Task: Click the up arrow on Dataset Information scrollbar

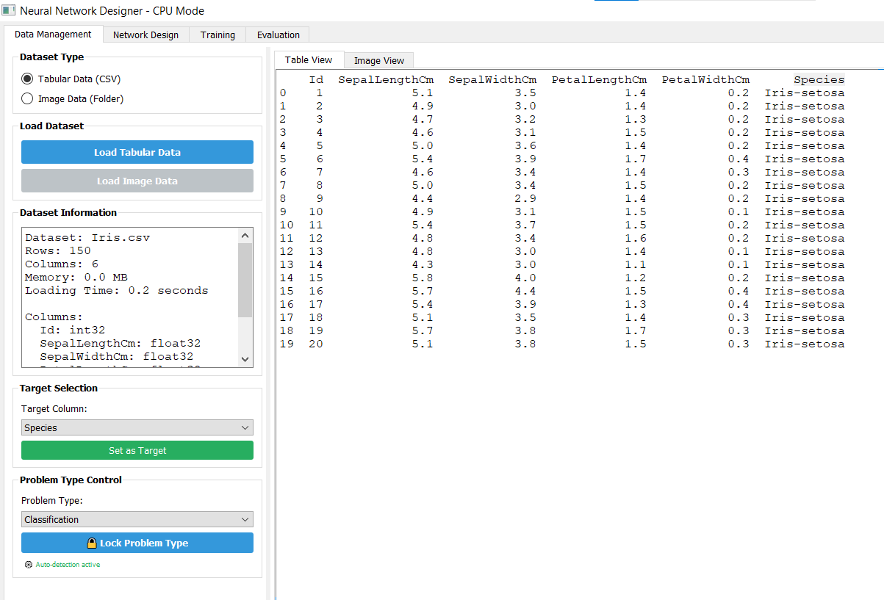Action: click(245, 235)
